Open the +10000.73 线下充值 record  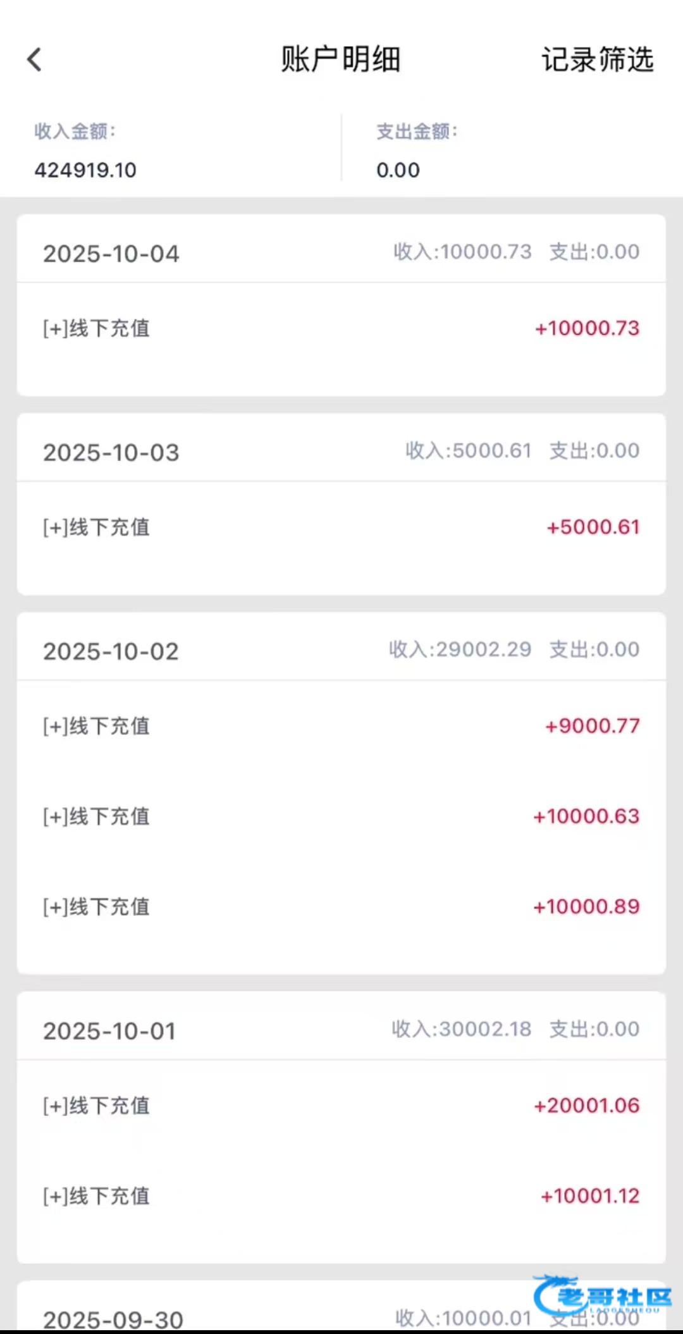[341, 328]
